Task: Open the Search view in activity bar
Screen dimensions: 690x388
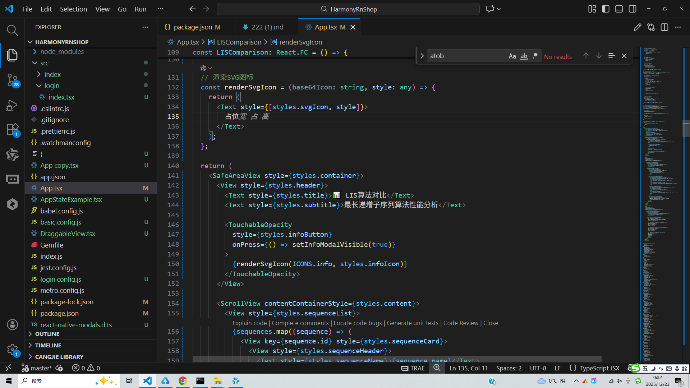Action: point(12,30)
